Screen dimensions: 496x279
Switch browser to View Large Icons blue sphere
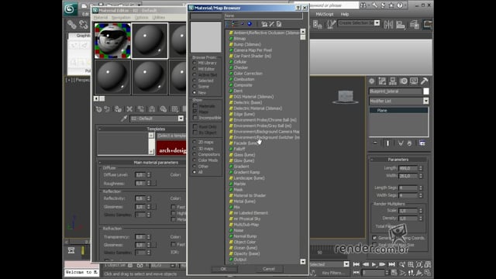pos(250,24)
